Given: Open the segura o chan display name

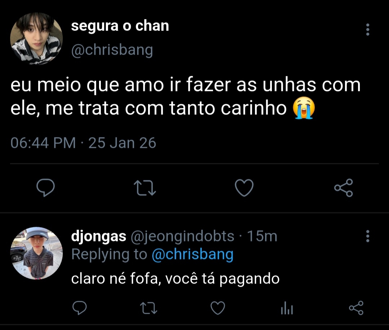Looking at the screenshot, I should pos(120,26).
